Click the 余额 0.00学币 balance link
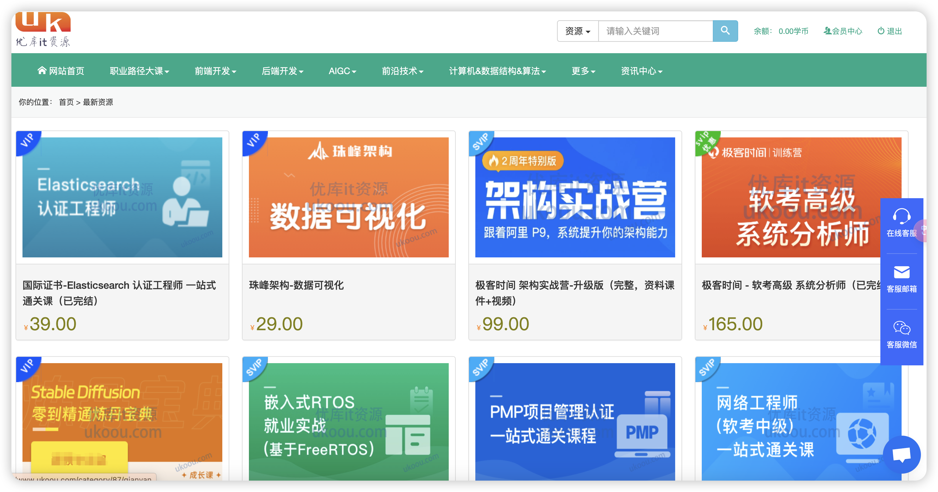Viewport: 938px width, 492px height. [781, 31]
